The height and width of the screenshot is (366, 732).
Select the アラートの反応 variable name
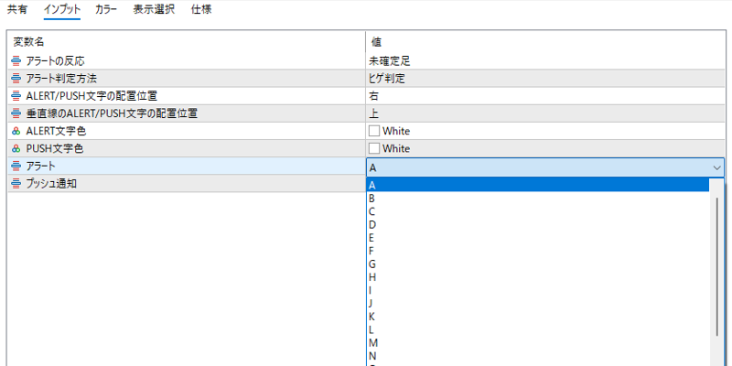tap(55, 60)
